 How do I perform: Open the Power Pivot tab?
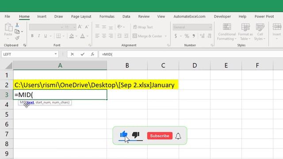[264, 16]
